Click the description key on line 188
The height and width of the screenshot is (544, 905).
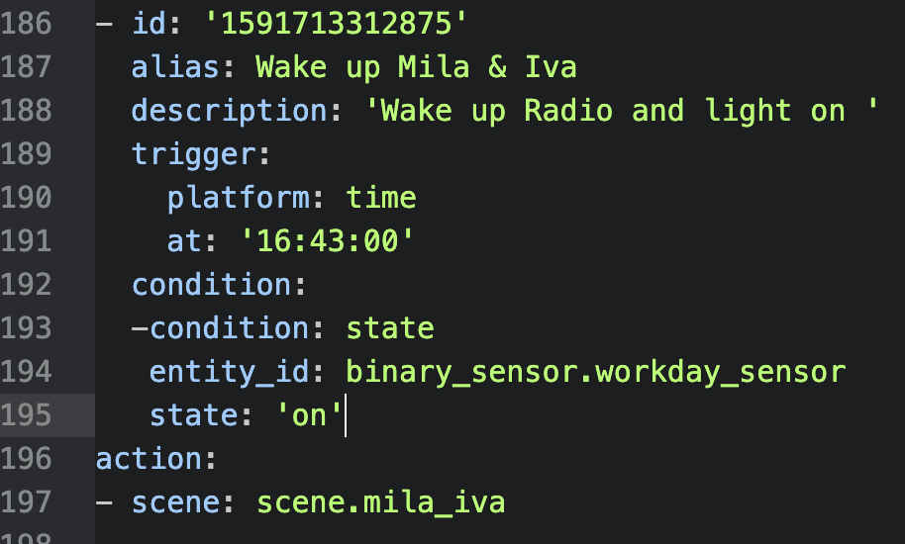pos(230,111)
